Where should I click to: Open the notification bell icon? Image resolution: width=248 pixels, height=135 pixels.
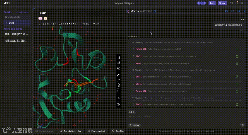coord(237,3)
